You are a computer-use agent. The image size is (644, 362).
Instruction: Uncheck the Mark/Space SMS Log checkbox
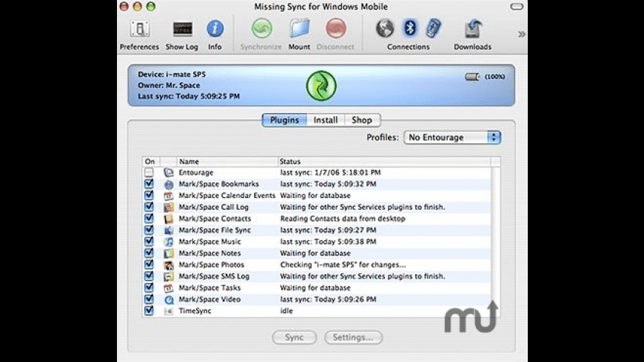(149, 276)
